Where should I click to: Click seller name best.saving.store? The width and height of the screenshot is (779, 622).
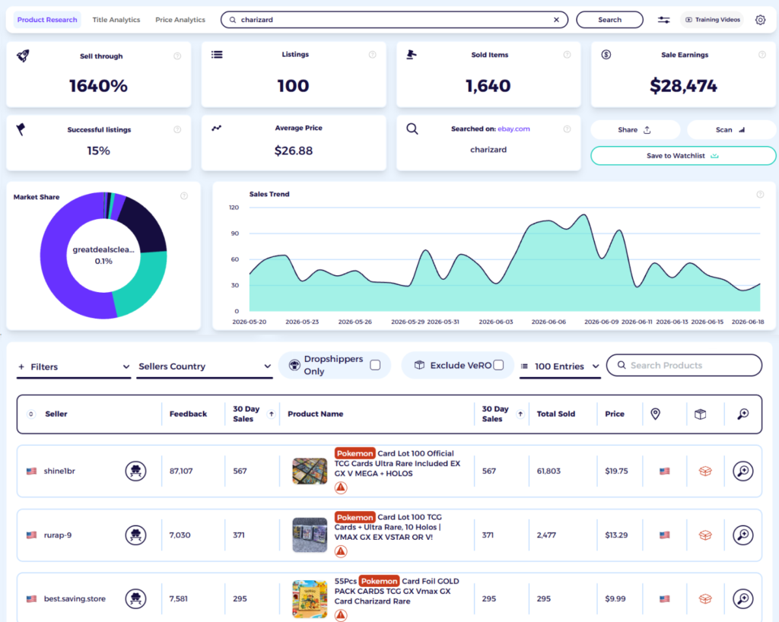pyautogui.click(x=75, y=598)
